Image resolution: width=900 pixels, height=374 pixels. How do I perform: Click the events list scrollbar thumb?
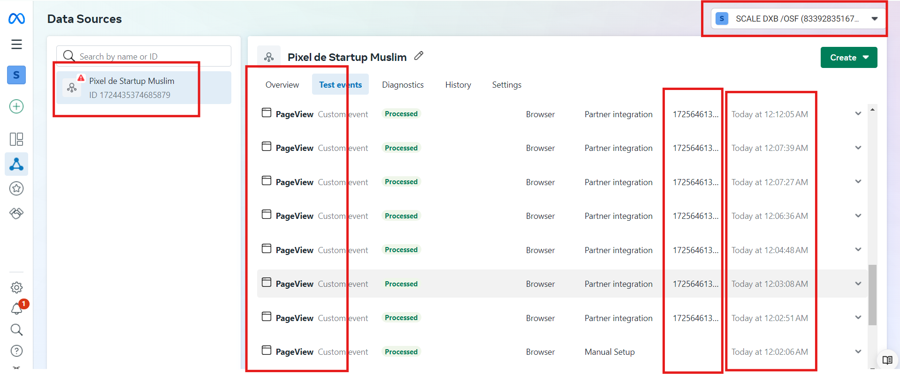[x=872, y=295]
